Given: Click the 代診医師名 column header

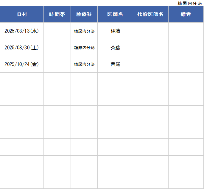Looking at the screenshot, I should click(x=150, y=14).
